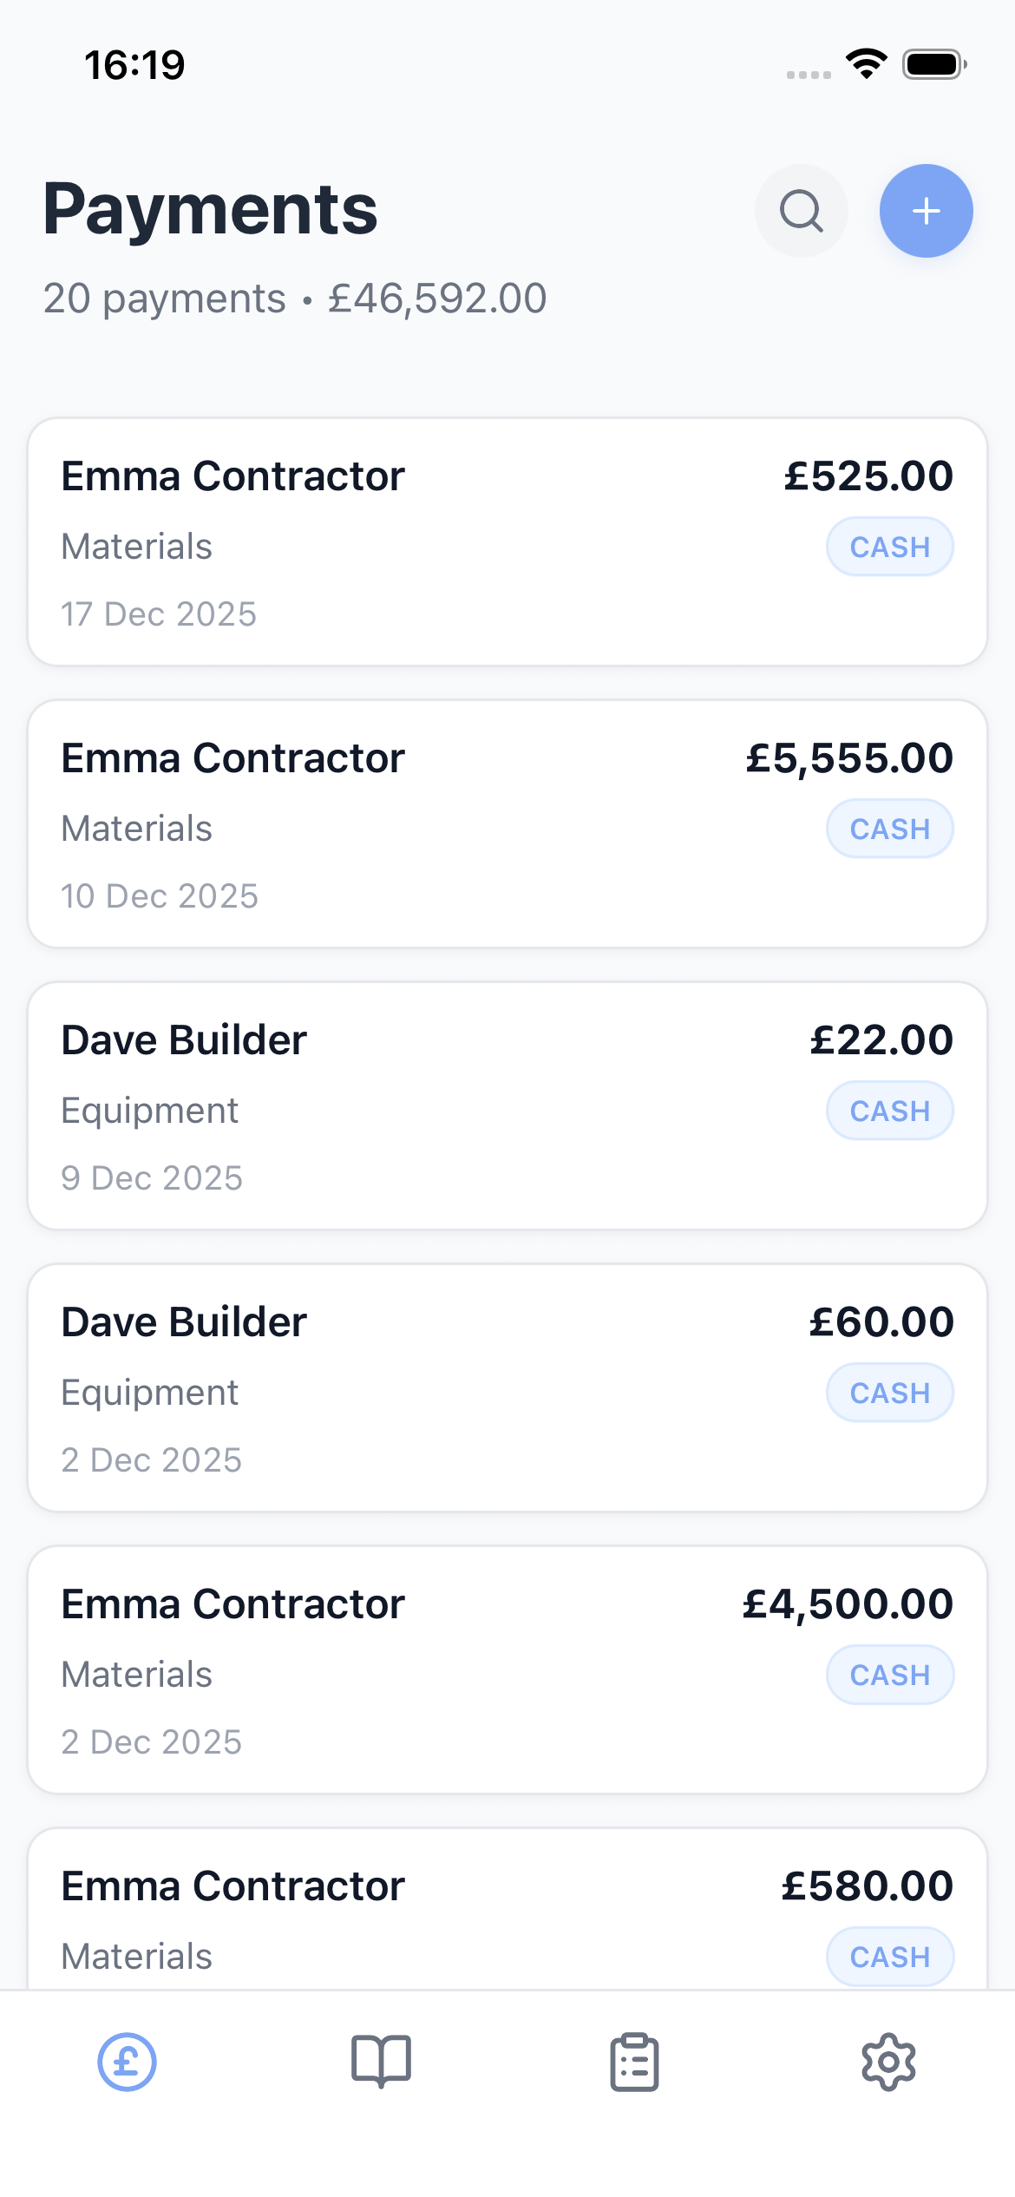Tap the 16:19 clock in status bar
The width and height of the screenshot is (1015, 2197).
[x=134, y=65]
